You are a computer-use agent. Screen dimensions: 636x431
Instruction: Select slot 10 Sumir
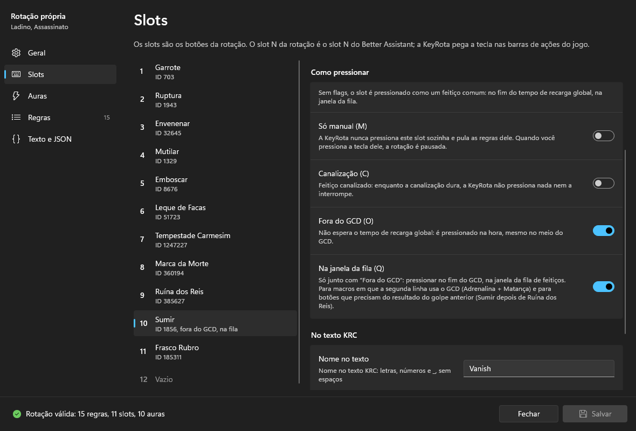[215, 324]
